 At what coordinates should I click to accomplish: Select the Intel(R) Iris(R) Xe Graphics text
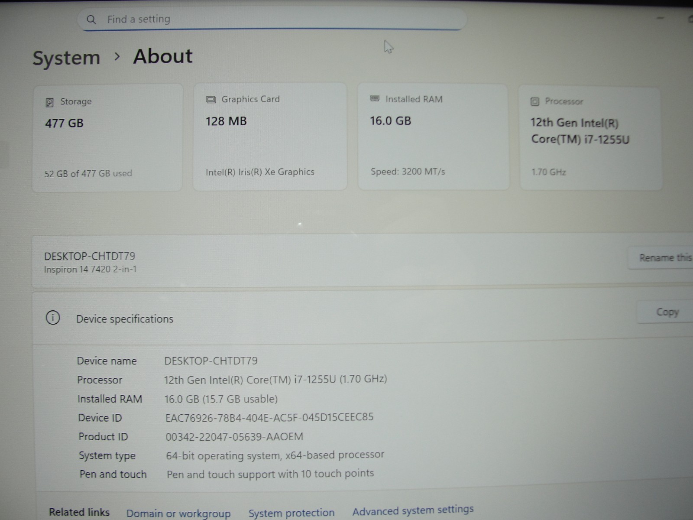(260, 172)
